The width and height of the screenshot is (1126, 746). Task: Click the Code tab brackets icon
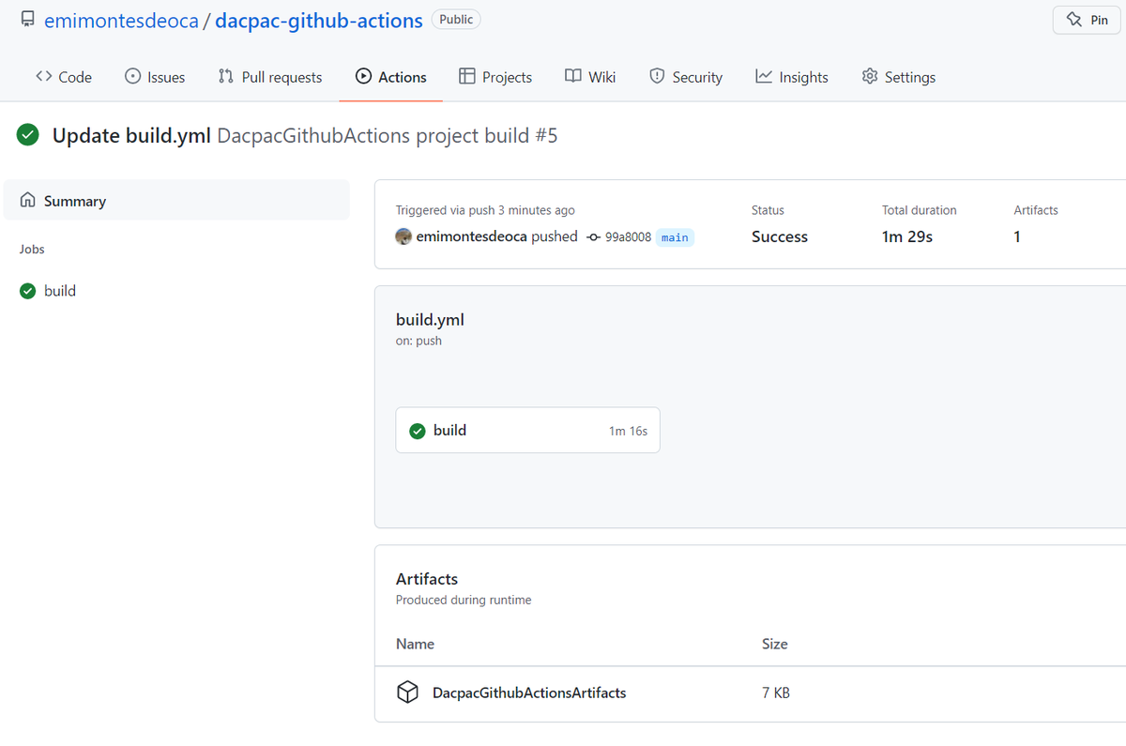coord(44,77)
